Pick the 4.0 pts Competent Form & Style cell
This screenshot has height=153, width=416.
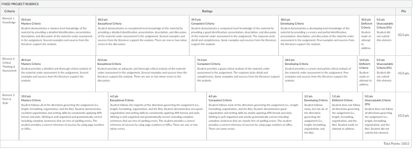tap(254, 116)
